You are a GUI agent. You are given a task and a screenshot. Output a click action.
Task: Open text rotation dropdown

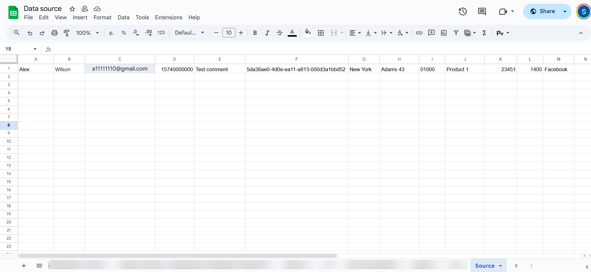pyautogui.click(x=403, y=33)
